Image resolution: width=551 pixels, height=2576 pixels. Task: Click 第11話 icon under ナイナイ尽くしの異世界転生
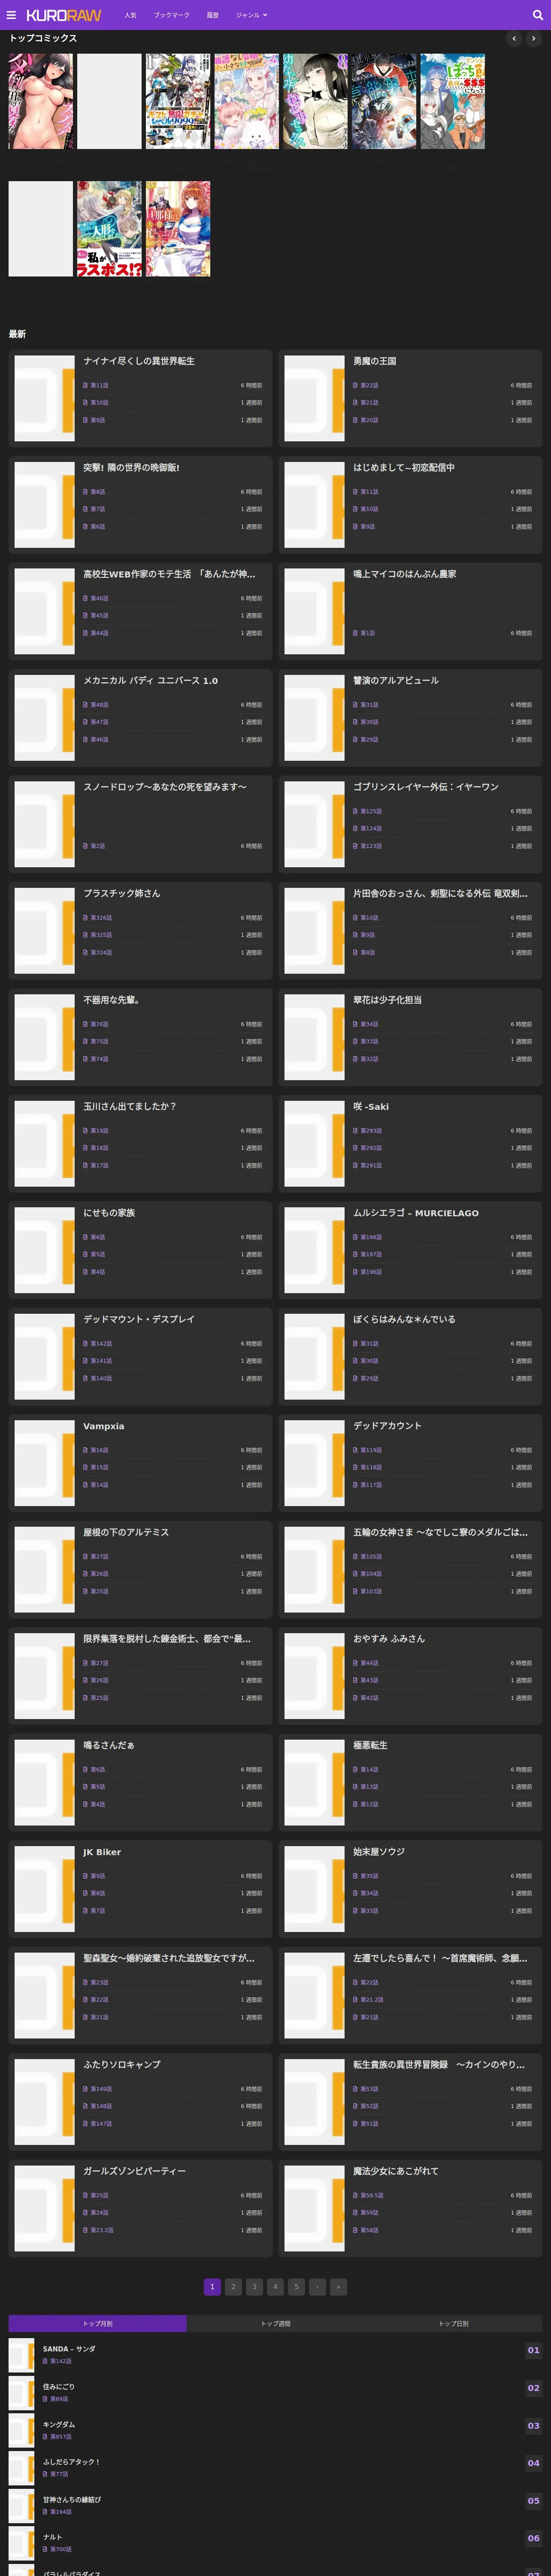click(85, 385)
